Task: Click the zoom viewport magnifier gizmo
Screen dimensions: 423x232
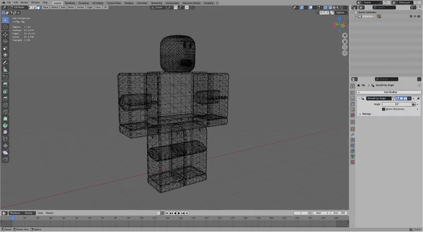Action: tap(345, 35)
